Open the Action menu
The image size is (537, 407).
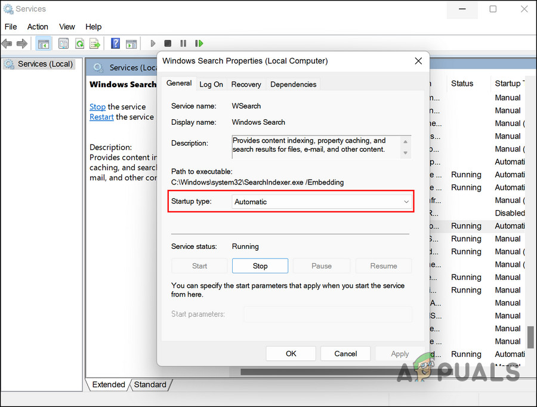38,27
